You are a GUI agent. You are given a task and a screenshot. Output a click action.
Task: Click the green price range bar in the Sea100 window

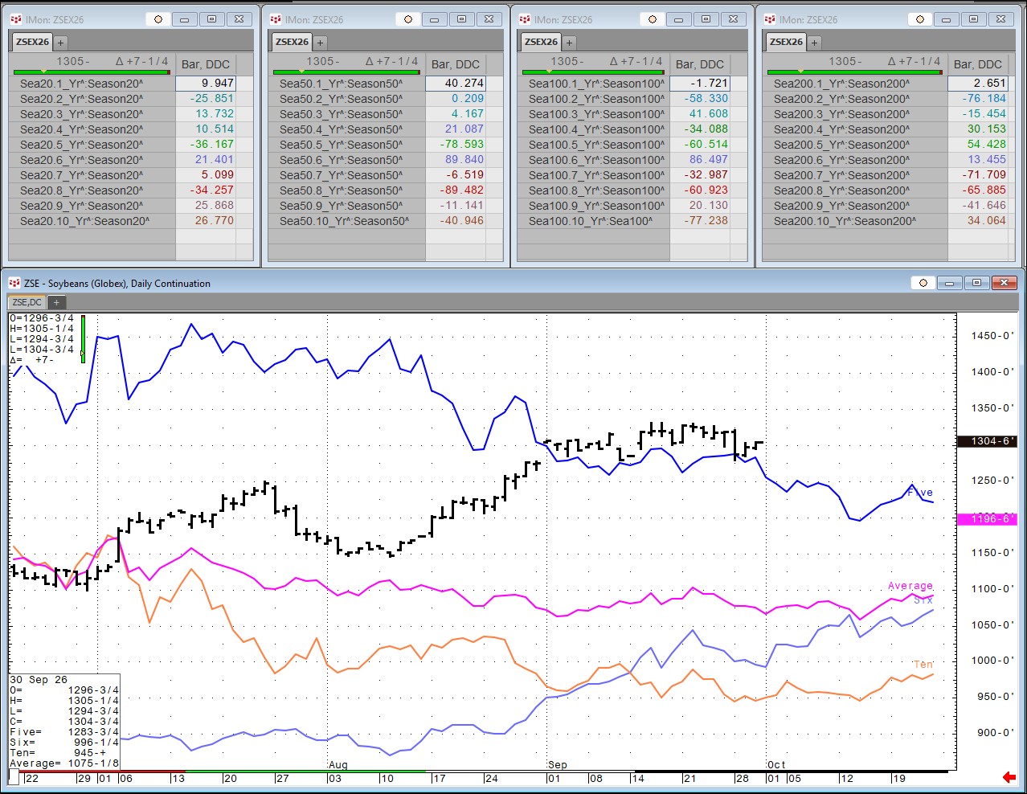click(592, 72)
